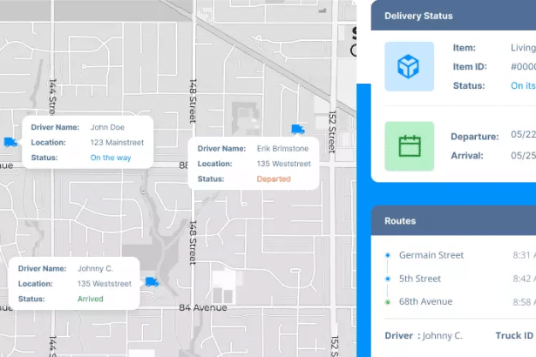Click the driver name John Doe

[x=107, y=127]
